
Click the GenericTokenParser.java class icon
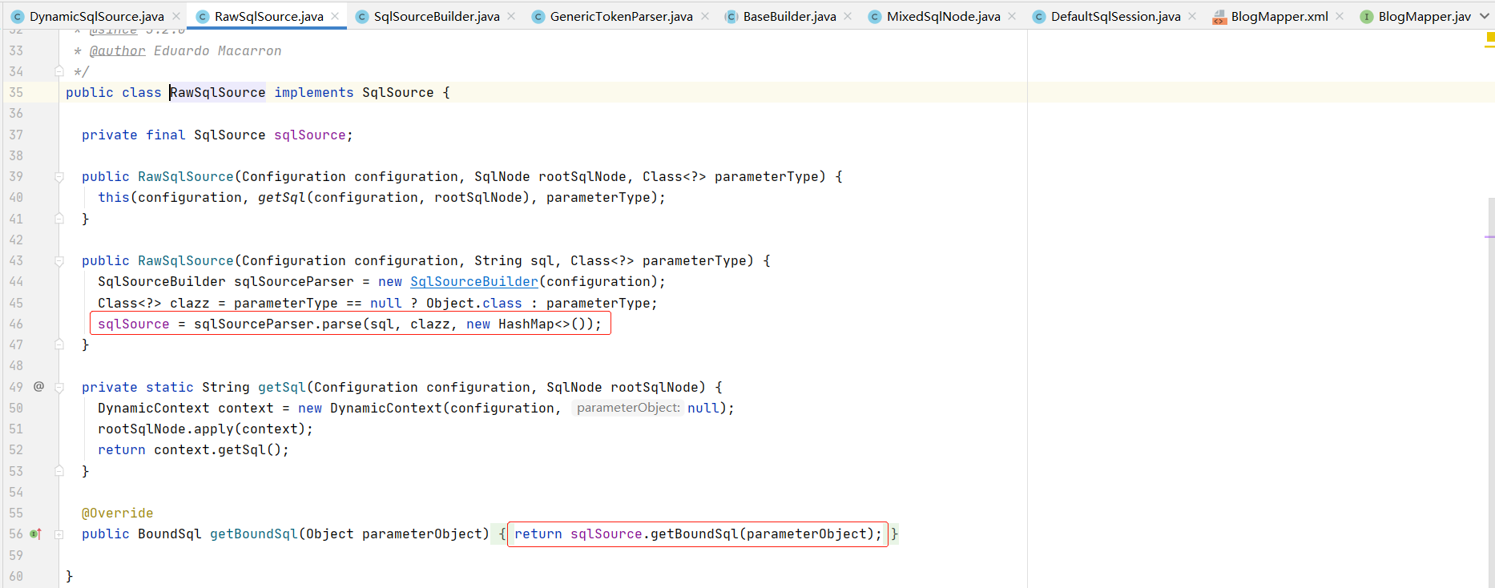[x=538, y=16]
